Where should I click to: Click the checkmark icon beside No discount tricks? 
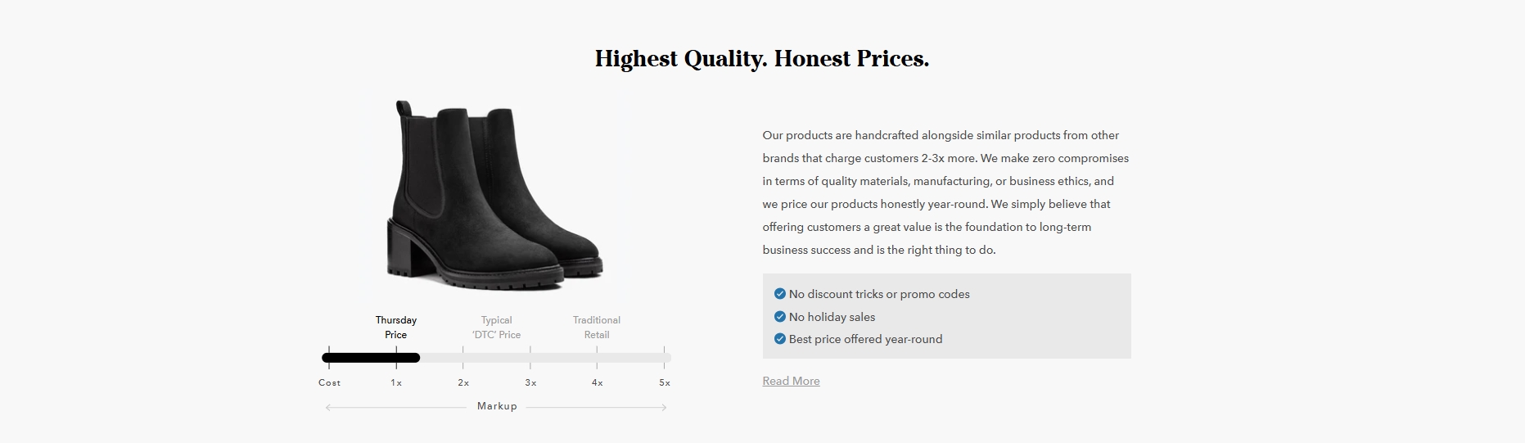779,293
